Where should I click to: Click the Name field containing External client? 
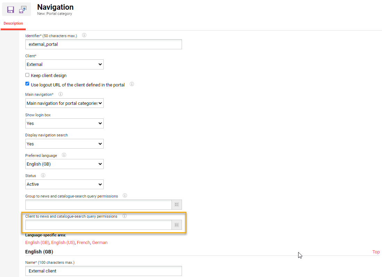point(103,271)
